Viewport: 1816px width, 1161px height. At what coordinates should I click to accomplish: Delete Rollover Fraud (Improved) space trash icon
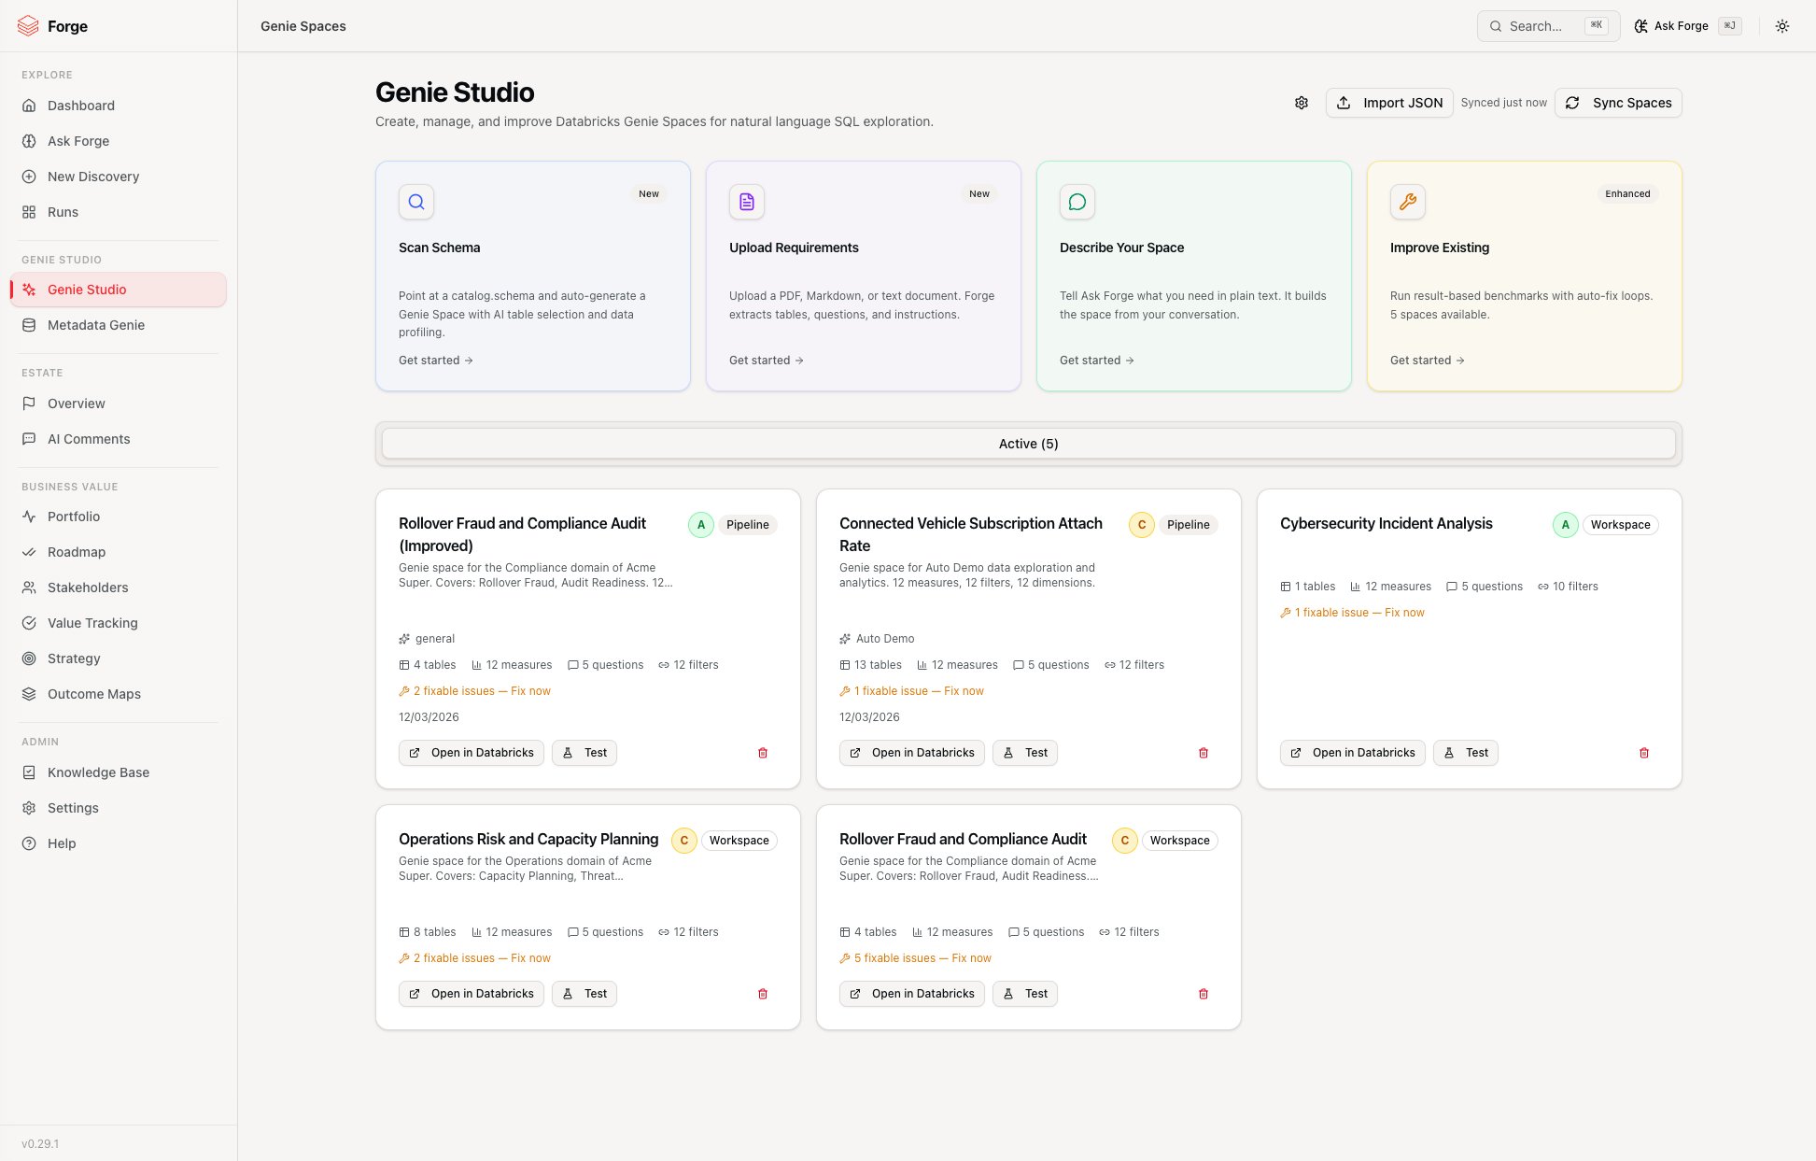[x=763, y=753]
